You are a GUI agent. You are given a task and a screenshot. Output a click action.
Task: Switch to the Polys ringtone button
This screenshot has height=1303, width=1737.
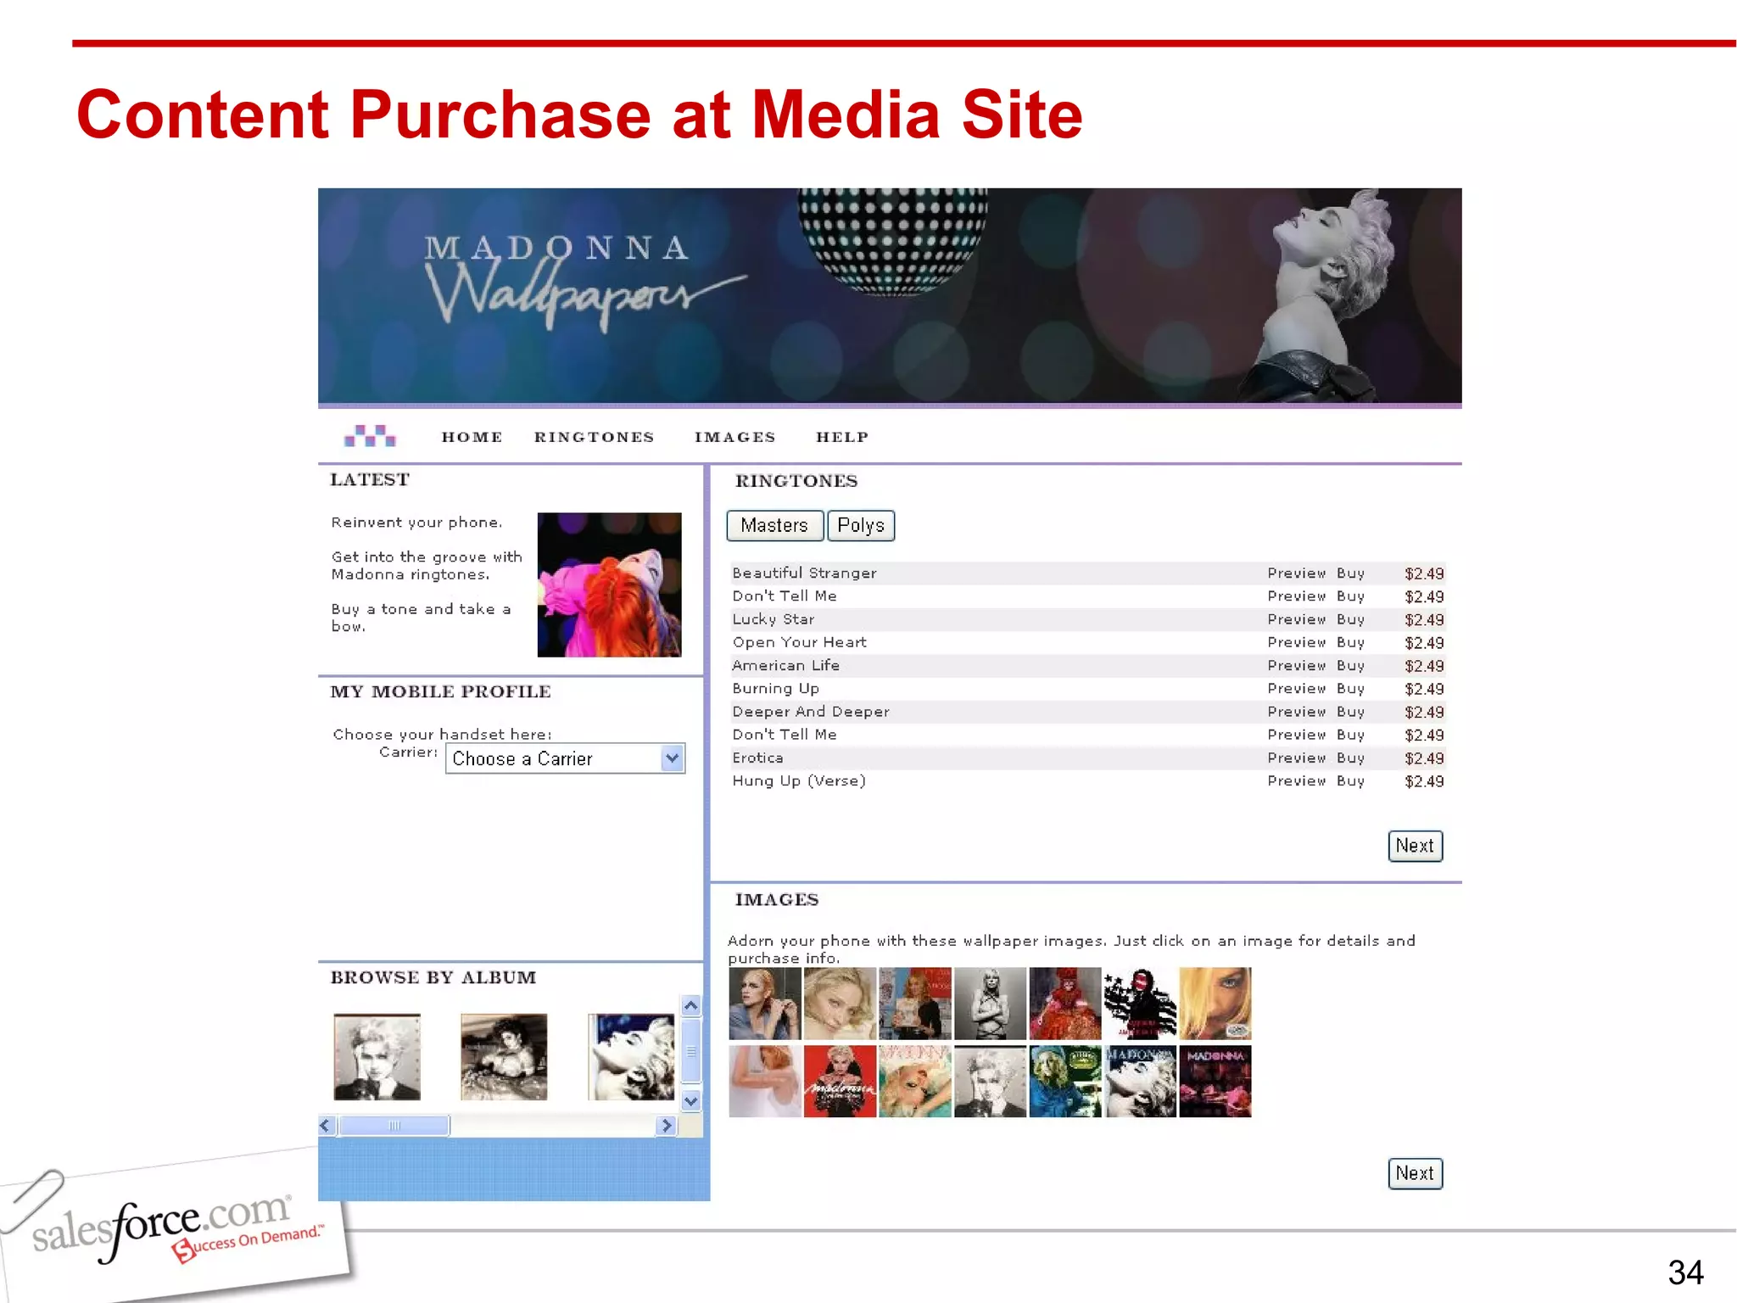point(861,525)
